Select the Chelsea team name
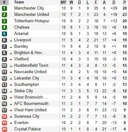The width and height of the screenshot is (128, 132). tap(22, 27)
